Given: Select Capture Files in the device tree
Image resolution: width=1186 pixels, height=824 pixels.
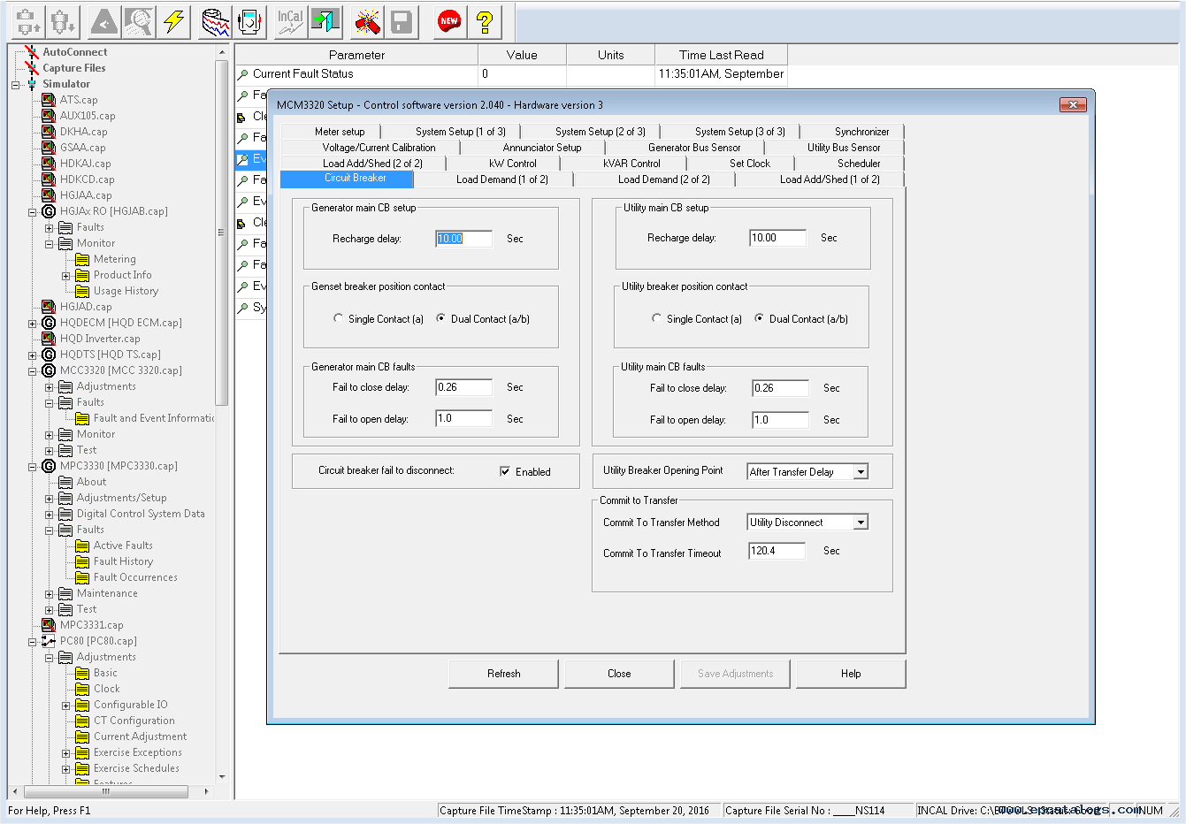Looking at the screenshot, I should pos(74,68).
